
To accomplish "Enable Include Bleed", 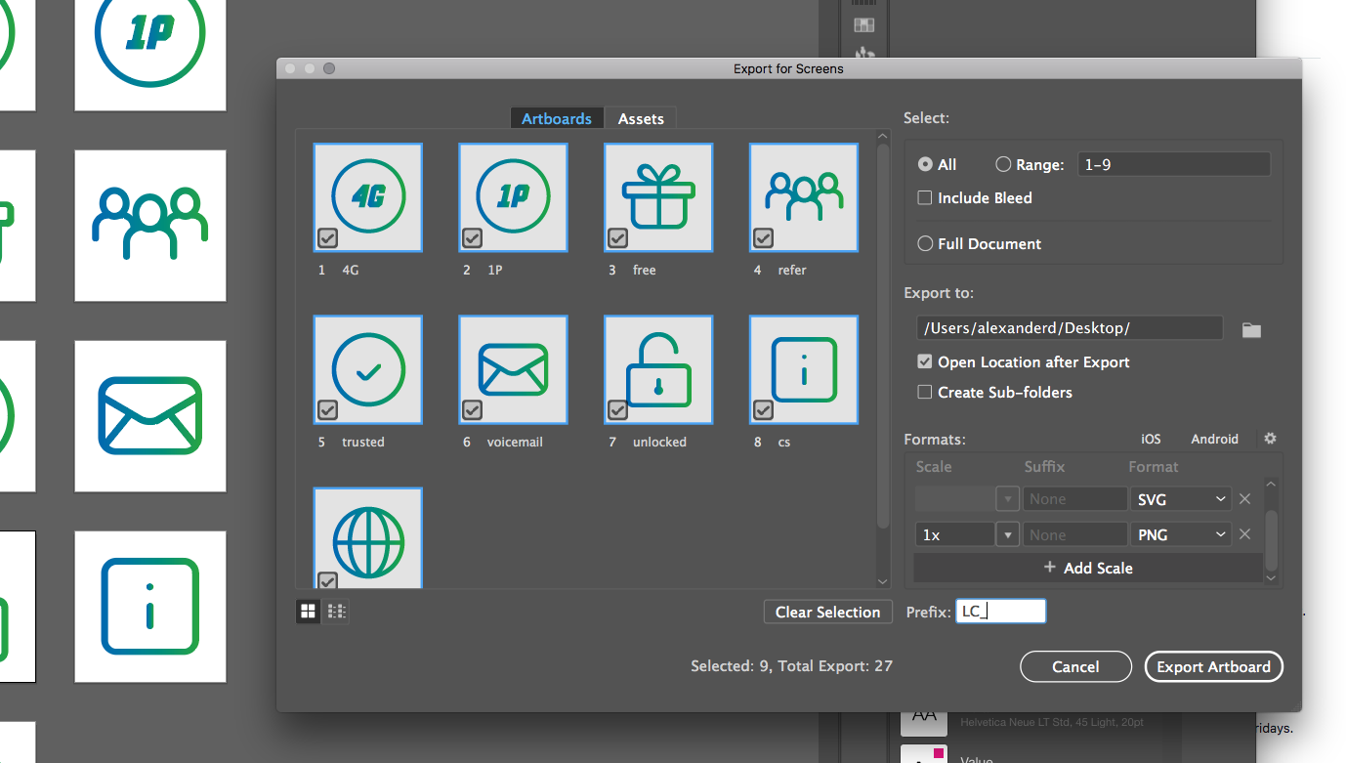I will tap(924, 197).
